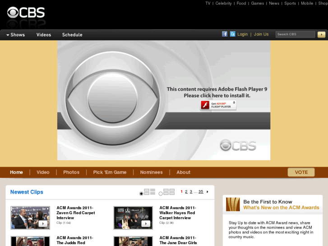Open the About tab
Image resolution: width=328 pixels, height=246 pixels.
(x=183, y=172)
